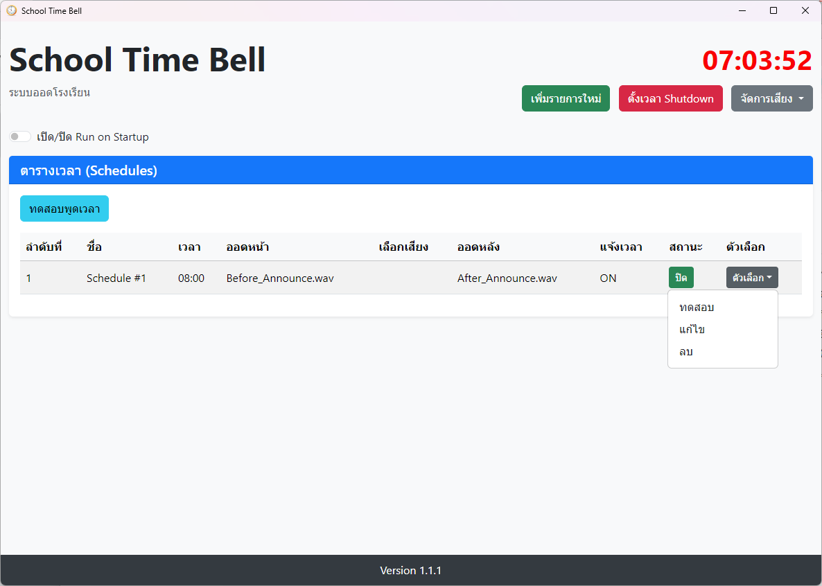The image size is (822, 586).
Task: Minimize the School Time Bell window
Action: pos(742,11)
